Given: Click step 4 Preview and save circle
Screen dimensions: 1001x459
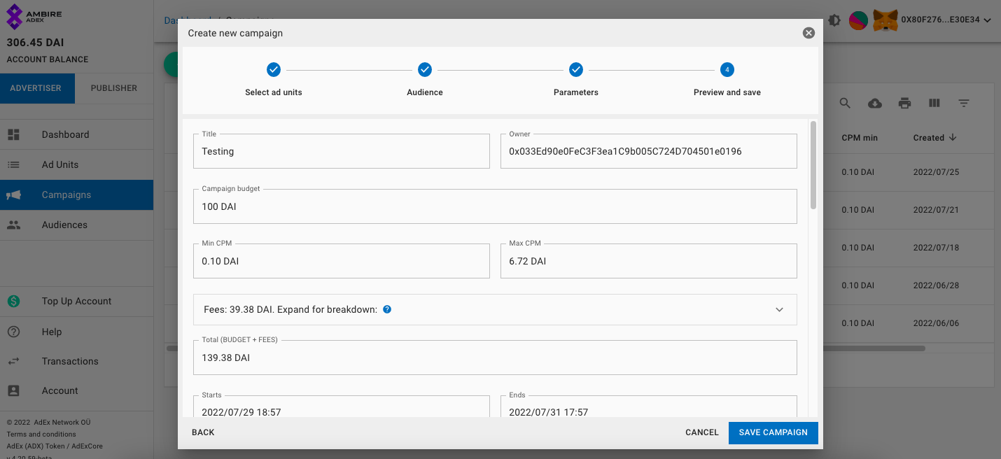Looking at the screenshot, I should click(x=727, y=70).
